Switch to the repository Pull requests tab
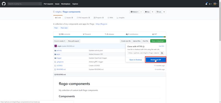The width and height of the screenshot is (221, 103). click(x=83, y=18)
